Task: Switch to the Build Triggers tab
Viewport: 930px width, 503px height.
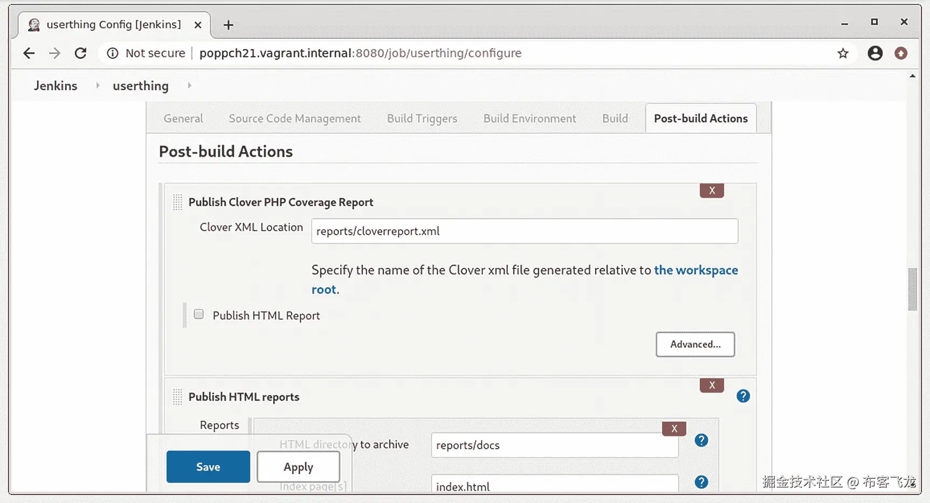Action: point(422,119)
